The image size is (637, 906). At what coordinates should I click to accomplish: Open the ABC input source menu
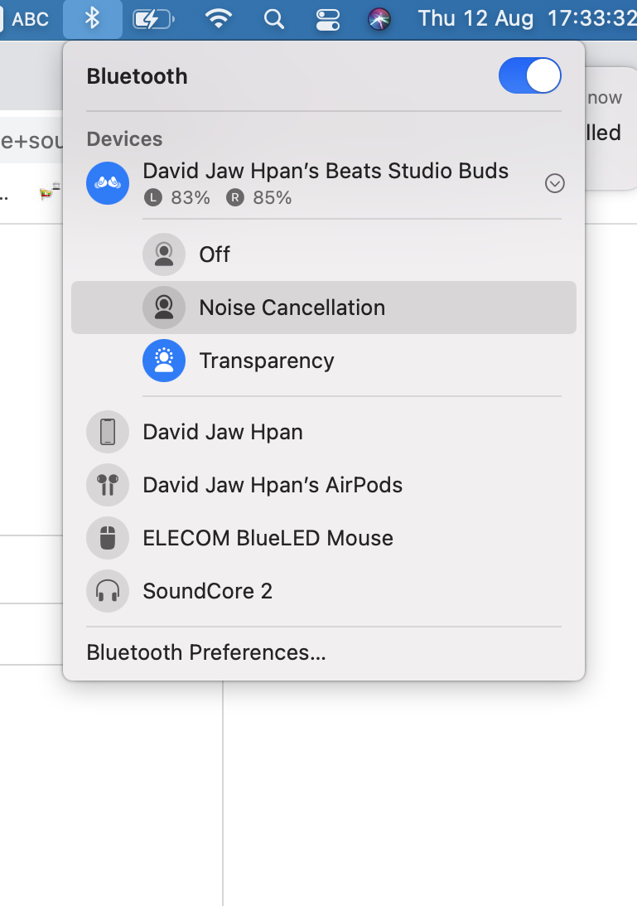(25, 19)
